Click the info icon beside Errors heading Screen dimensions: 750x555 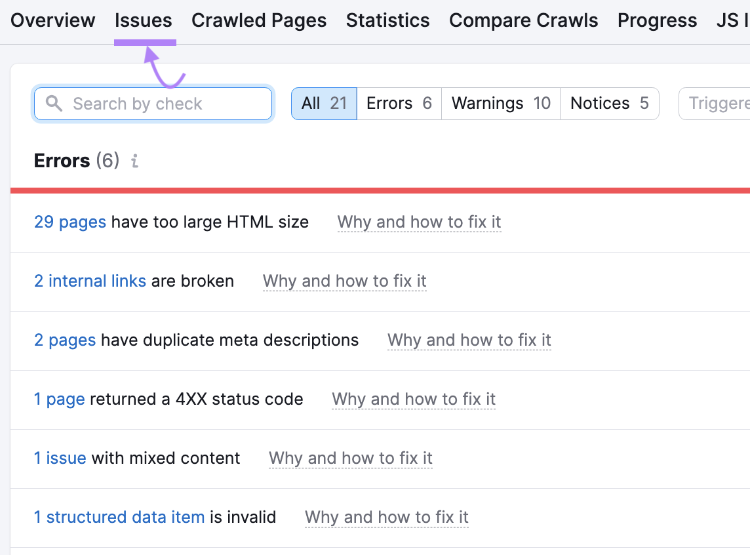point(134,161)
